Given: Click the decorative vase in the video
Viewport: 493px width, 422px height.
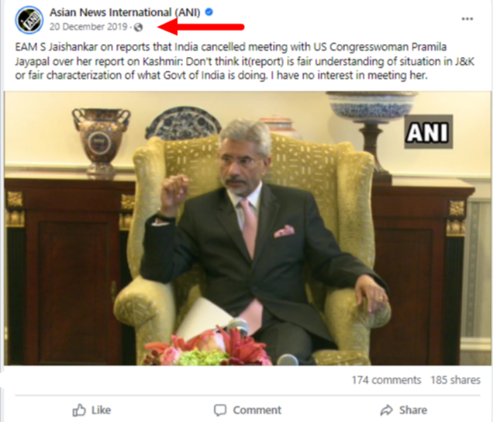Looking at the screenshot, I should (x=101, y=141).
